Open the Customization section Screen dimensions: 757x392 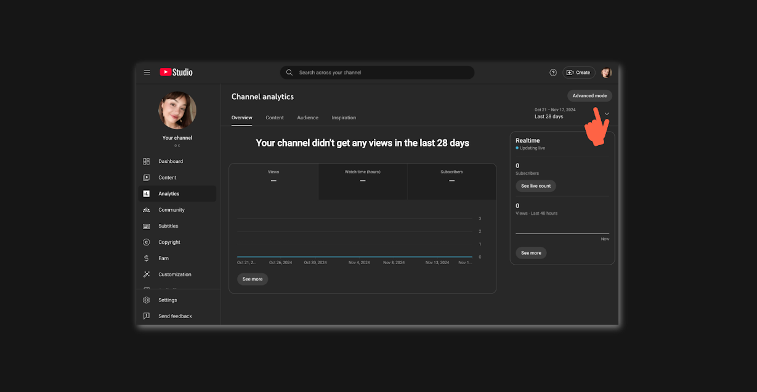174,274
